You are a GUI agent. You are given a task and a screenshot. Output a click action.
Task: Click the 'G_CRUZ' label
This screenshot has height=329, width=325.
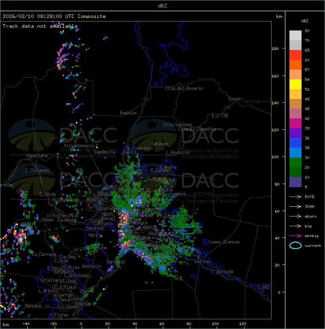[x=95, y=206]
